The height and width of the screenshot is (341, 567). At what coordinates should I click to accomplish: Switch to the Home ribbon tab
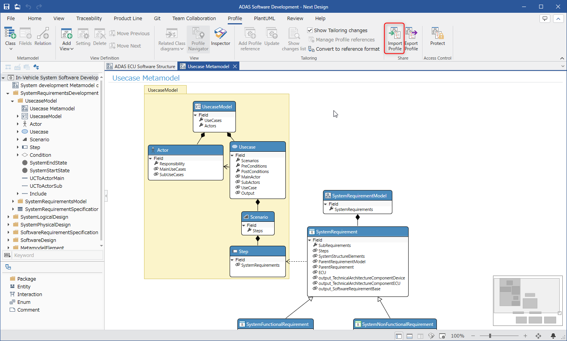(34, 18)
